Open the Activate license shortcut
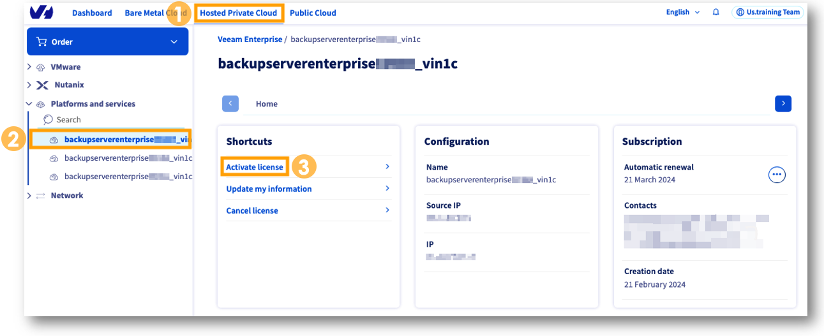The height and width of the screenshot is (336, 824). [x=255, y=167]
